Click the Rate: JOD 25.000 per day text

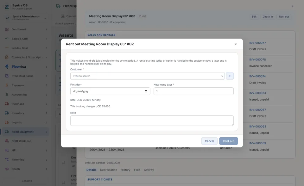(x=85, y=100)
